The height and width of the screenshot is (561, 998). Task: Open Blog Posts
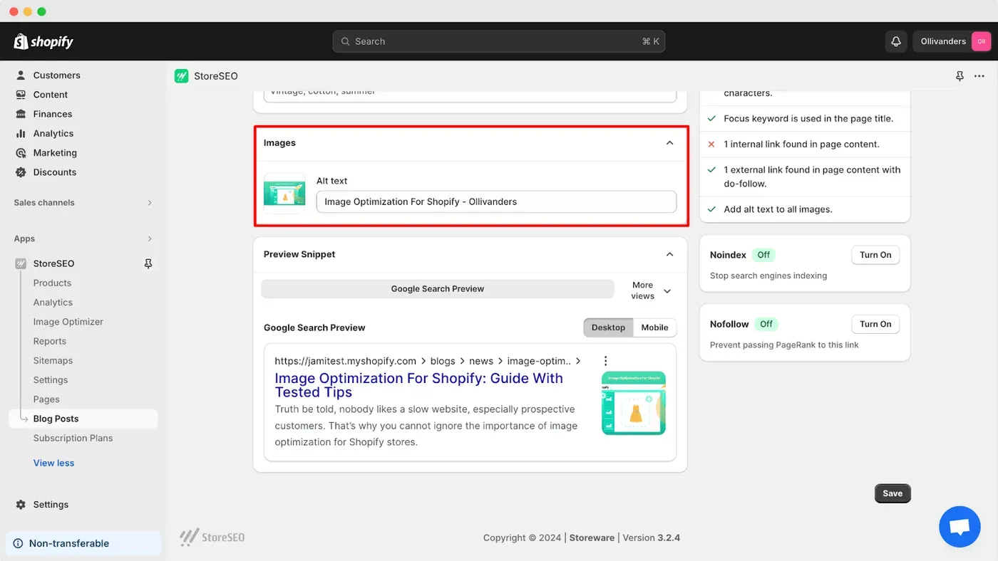83,419
